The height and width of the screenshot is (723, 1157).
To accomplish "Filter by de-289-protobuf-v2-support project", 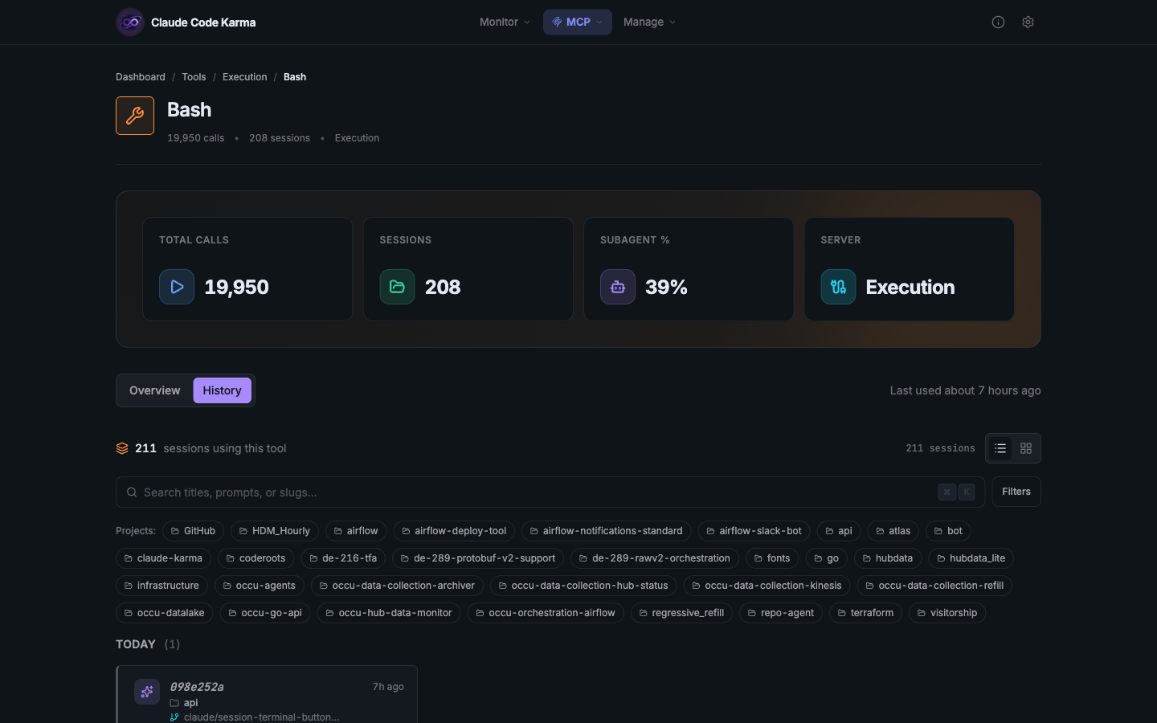I will click(x=478, y=558).
